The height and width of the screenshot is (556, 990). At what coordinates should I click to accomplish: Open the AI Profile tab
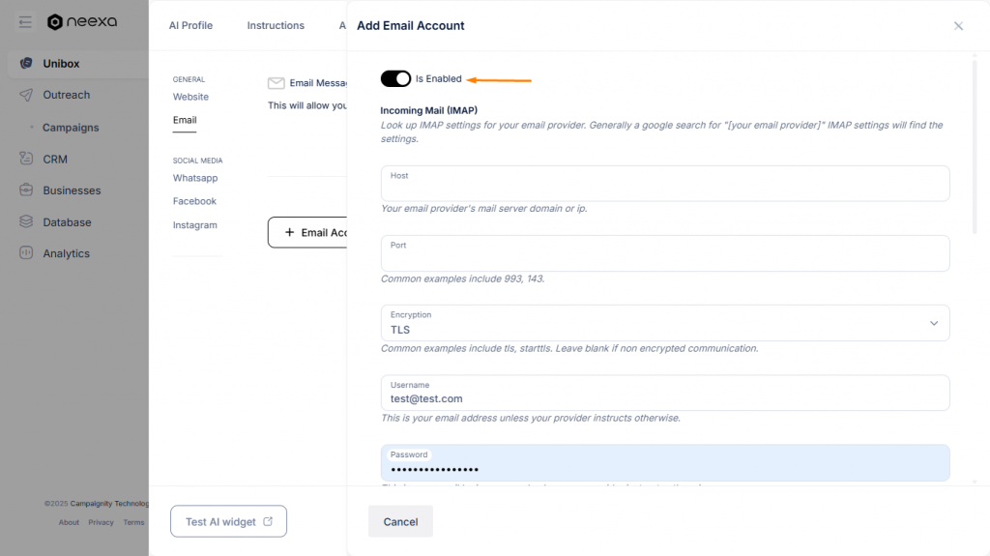[190, 25]
